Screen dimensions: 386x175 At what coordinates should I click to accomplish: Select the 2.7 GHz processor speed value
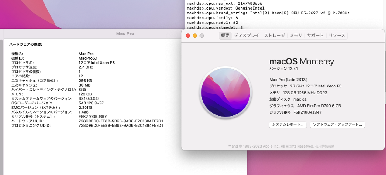coord(86,67)
